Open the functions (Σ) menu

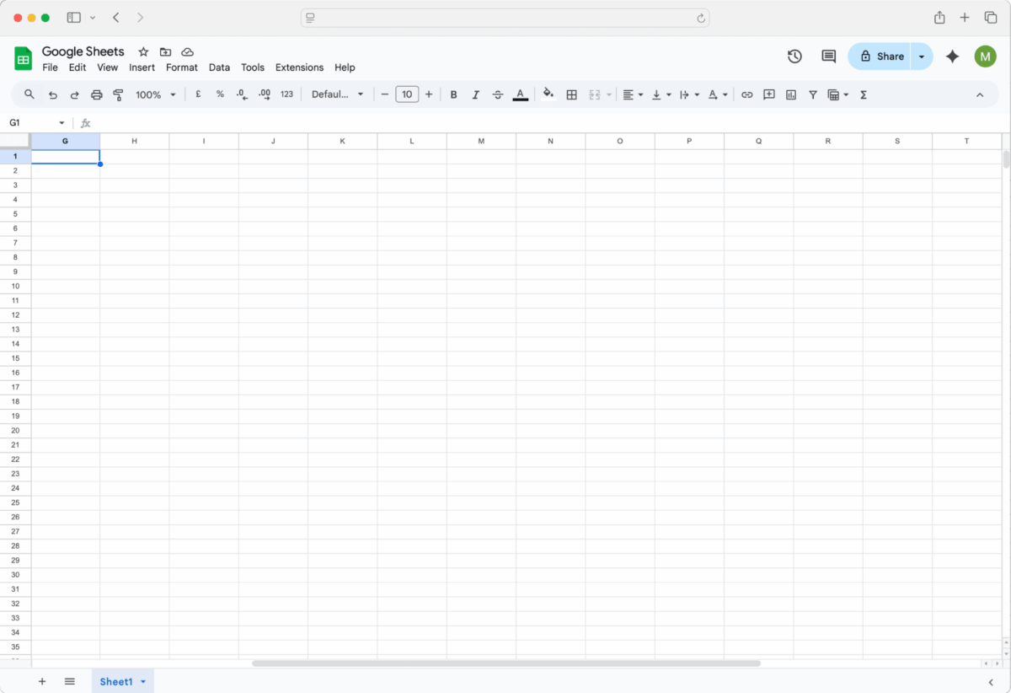coord(864,94)
